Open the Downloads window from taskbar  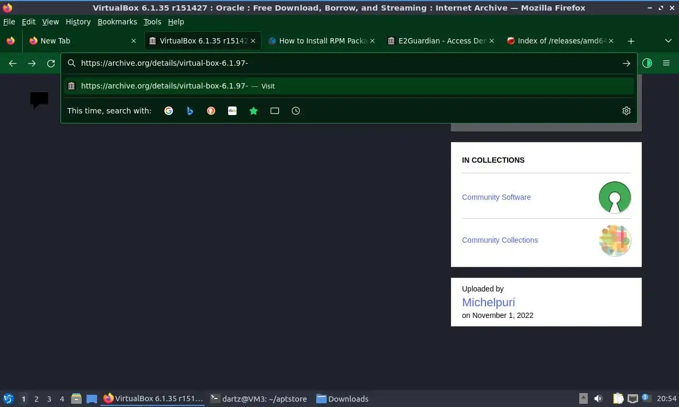coord(343,399)
